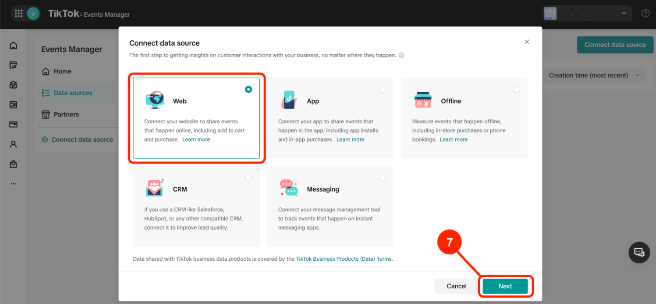This screenshot has height=304, width=656.
Task: Click the Events Manager panel heading
Action: [72, 49]
